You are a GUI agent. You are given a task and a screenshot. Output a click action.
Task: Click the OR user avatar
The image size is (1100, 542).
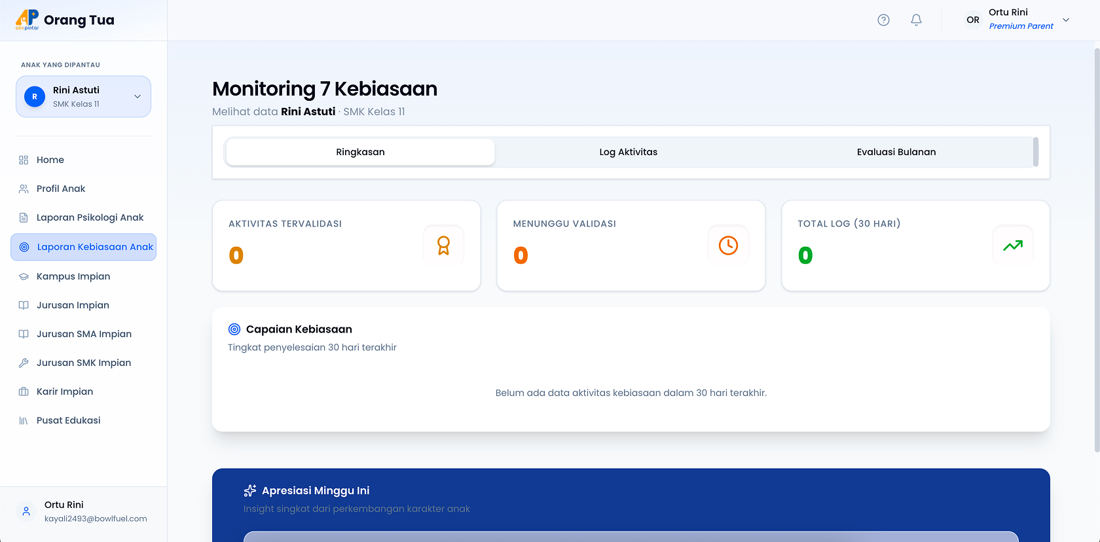point(973,20)
